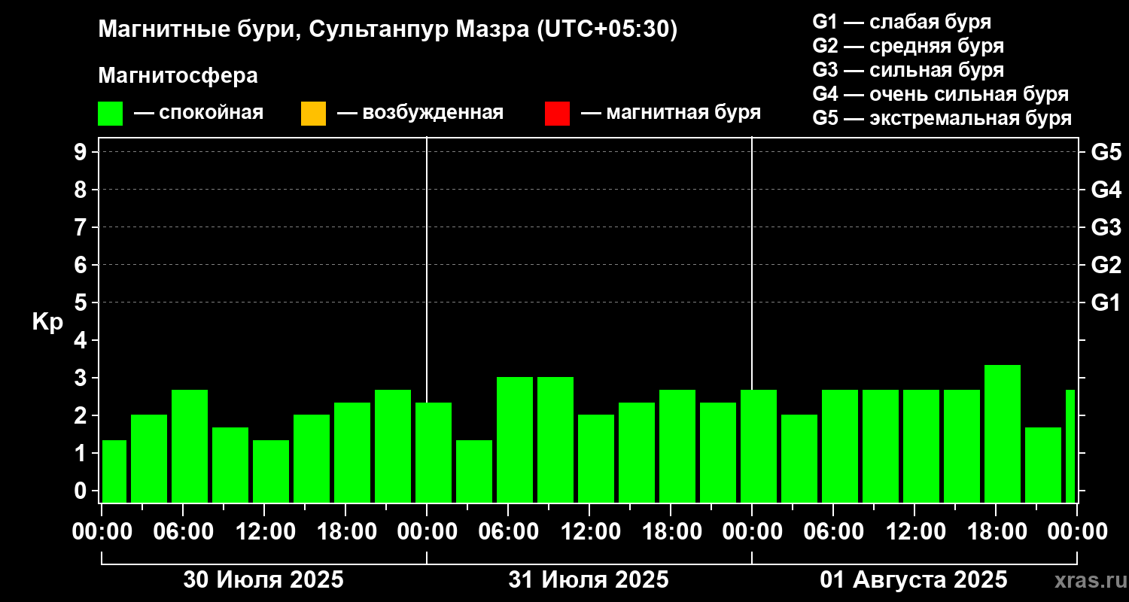Click the bar at 09:00 on 31 Июля

[x=555, y=439]
